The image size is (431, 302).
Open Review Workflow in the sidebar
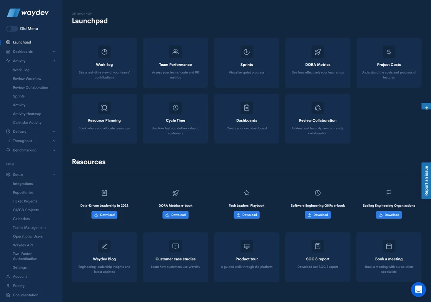pos(27,78)
